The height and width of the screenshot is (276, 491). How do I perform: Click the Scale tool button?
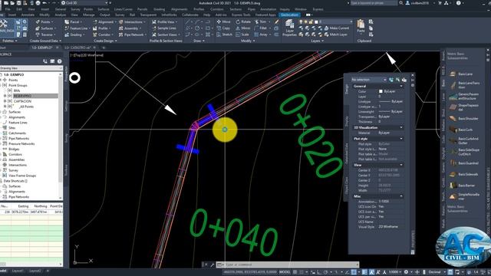click(242, 34)
